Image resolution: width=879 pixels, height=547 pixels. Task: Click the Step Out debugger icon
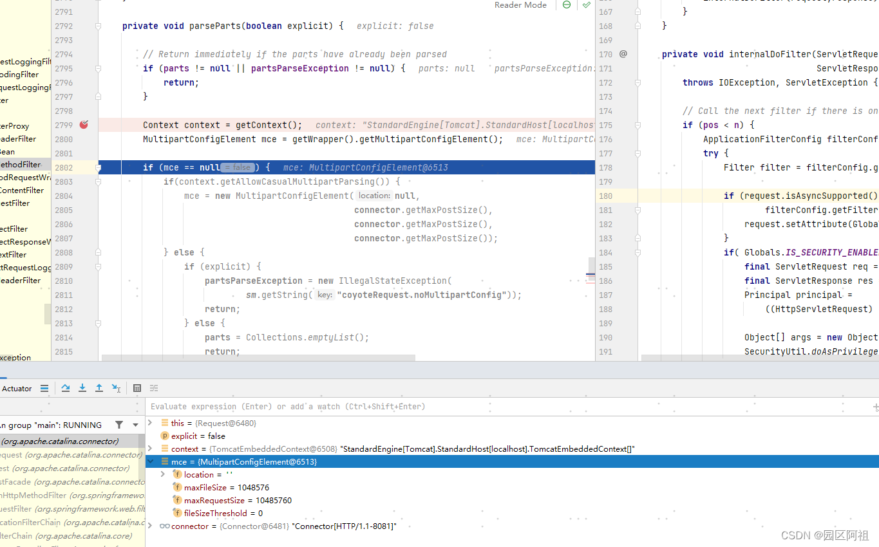coord(99,388)
